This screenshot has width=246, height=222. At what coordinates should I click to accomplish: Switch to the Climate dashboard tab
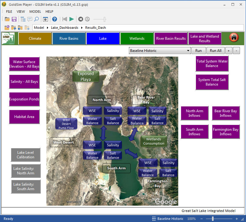click(35, 39)
